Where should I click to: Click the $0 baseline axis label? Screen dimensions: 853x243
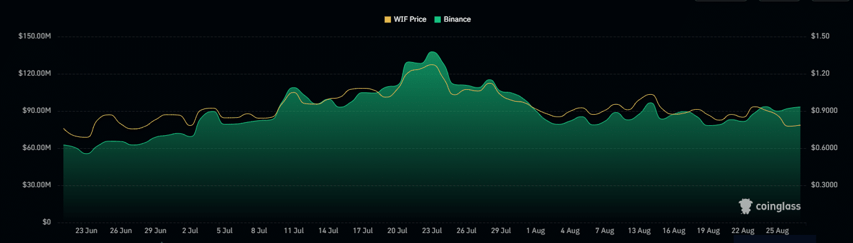pos(47,223)
